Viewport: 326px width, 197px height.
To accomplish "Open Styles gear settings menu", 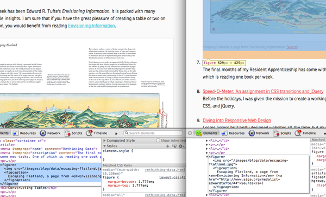I will 181,146.
